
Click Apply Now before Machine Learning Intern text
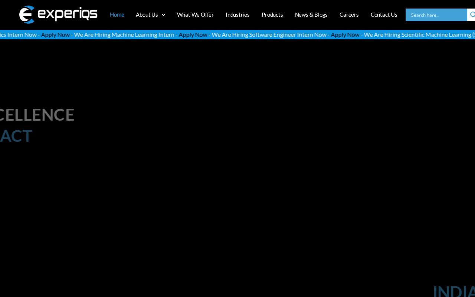point(55,35)
